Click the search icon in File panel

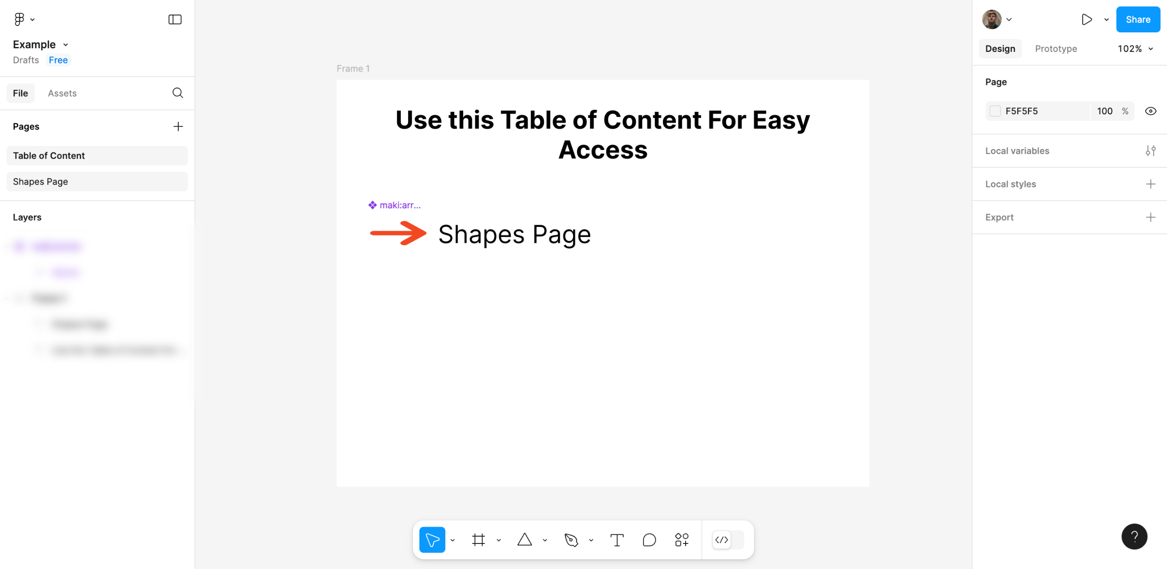point(178,93)
